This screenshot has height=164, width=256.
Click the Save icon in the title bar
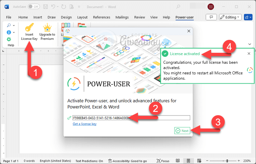click(46, 7)
